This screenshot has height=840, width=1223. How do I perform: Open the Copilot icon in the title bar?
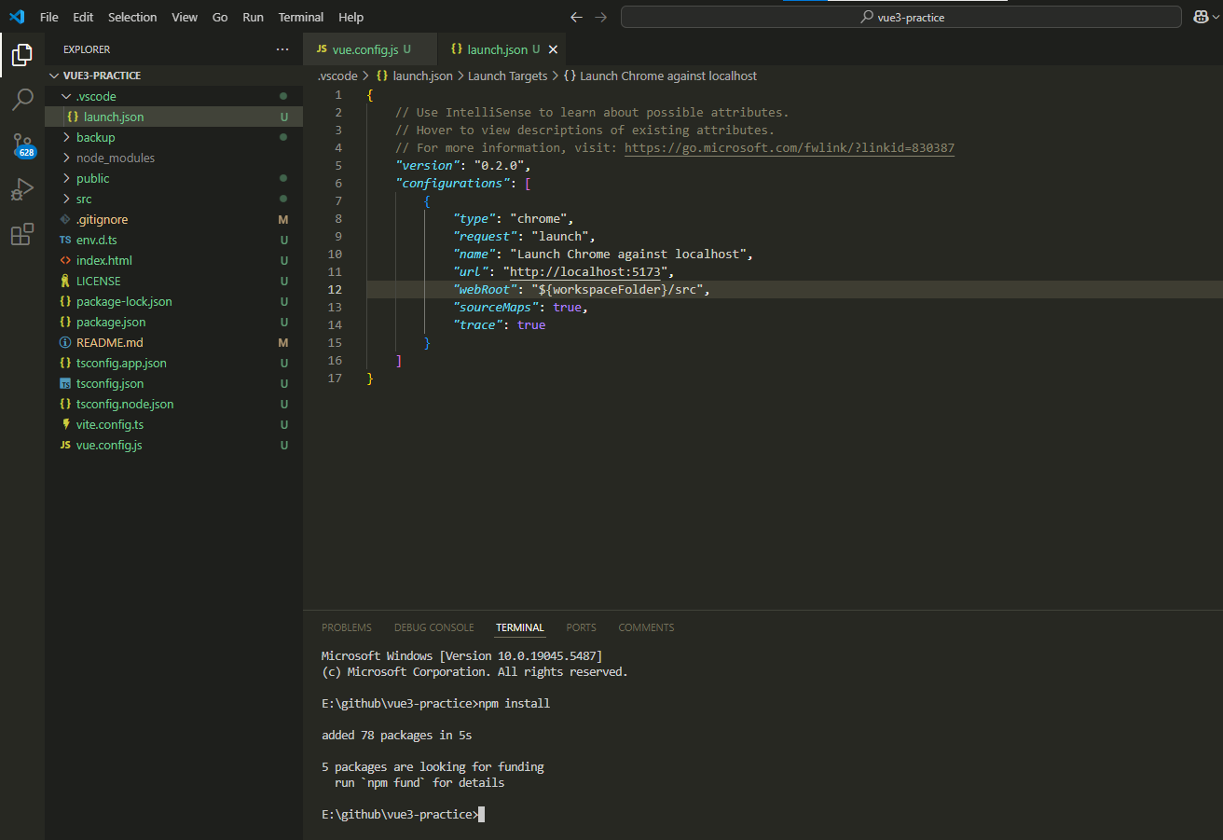(x=1202, y=16)
